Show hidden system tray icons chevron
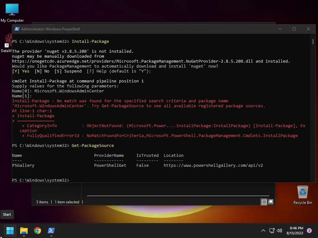 (263, 231)
